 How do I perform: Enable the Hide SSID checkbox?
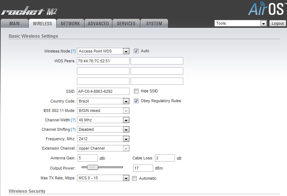click(136, 91)
